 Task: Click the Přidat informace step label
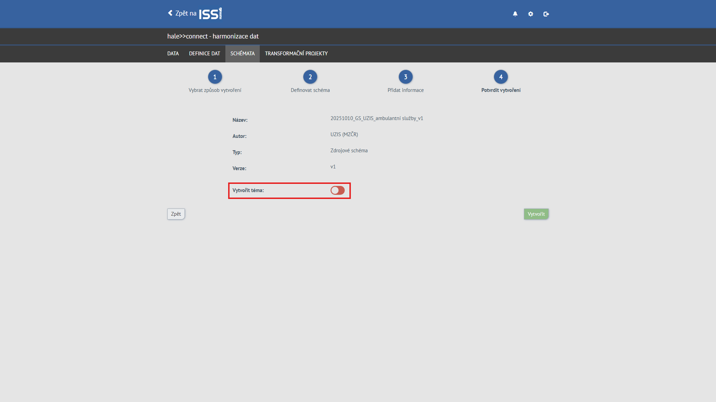click(x=405, y=90)
